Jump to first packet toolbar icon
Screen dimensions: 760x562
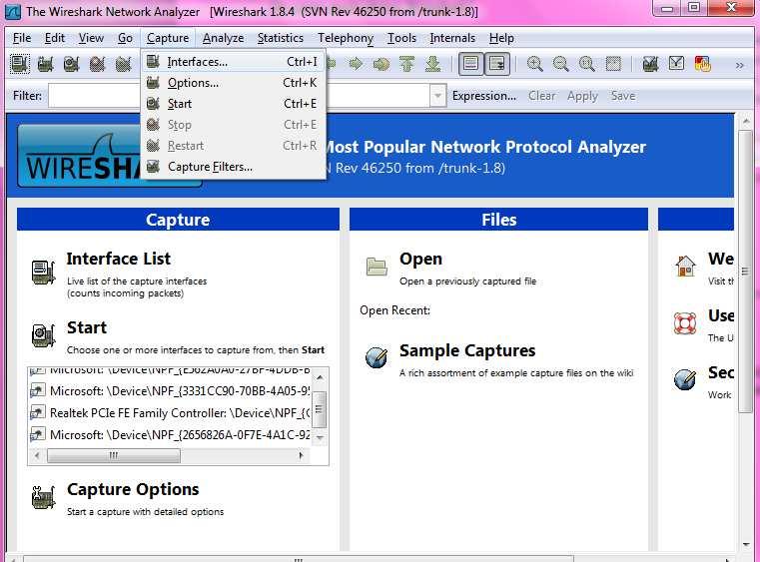(x=407, y=64)
